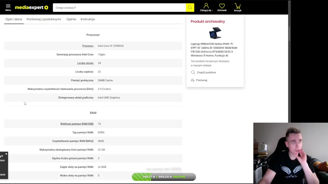328x184 pixels.
Task: Click the Typ pamięci RAM: label
Action: click(x=83, y=132)
